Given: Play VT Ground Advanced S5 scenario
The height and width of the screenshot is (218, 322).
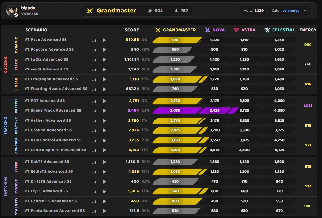Looking at the screenshot, I should pyautogui.click(x=104, y=130).
